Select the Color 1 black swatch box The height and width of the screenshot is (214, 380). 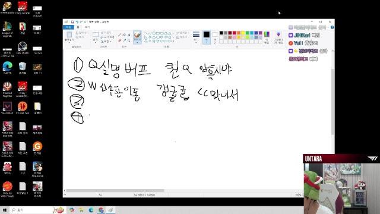coord(207,37)
